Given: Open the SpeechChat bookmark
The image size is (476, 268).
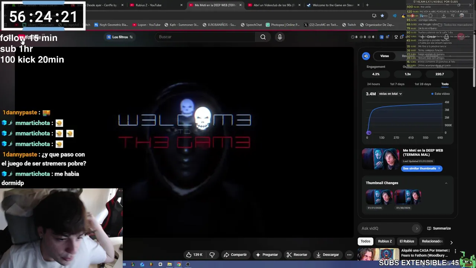Looking at the screenshot, I should tap(251, 25).
